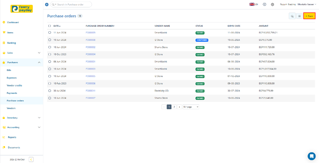Open the chat support bubble icon
Screen dimensions: 319x163
311,156
